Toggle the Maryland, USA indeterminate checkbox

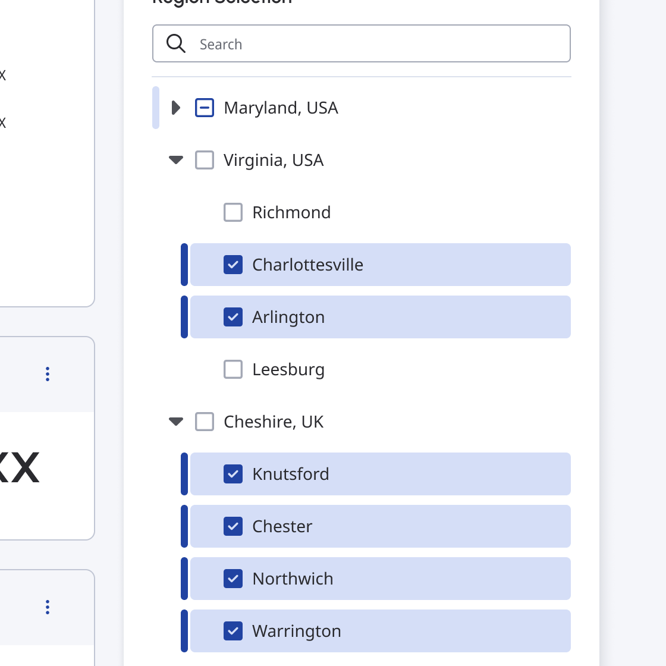(205, 108)
